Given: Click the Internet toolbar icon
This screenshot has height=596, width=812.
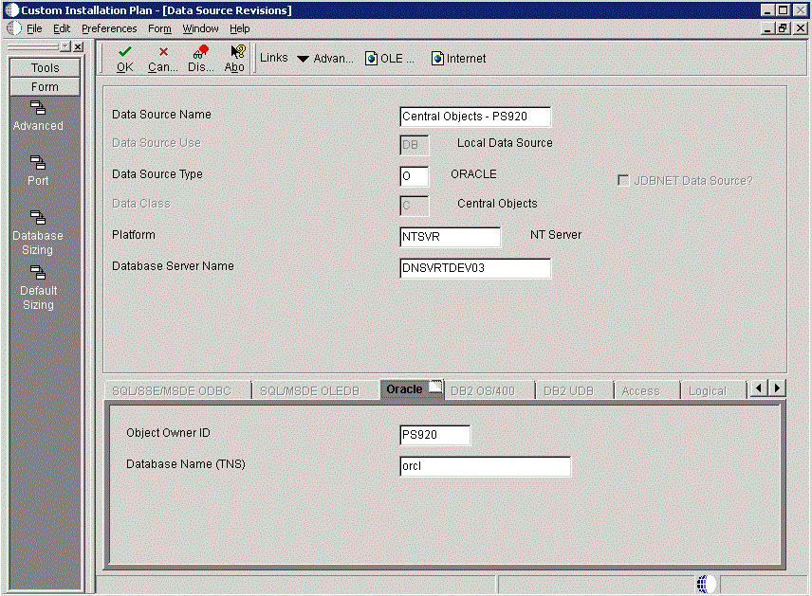Looking at the screenshot, I should tap(437, 59).
